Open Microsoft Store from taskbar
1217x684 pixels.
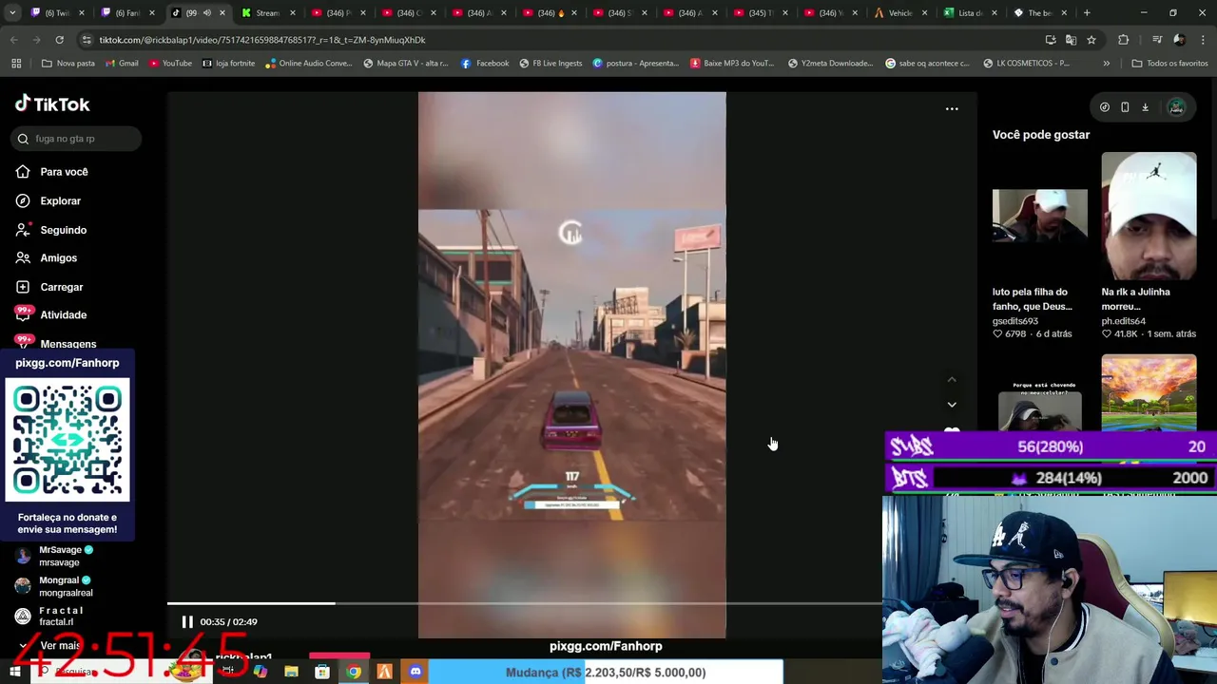[x=322, y=672]
